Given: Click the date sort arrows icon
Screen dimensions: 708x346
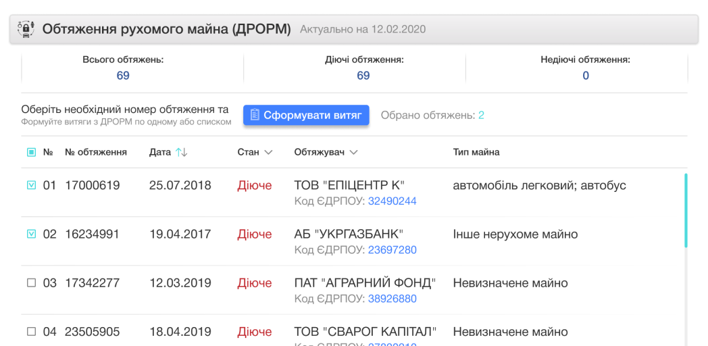Looking at the screenshot, I should 181,153.
